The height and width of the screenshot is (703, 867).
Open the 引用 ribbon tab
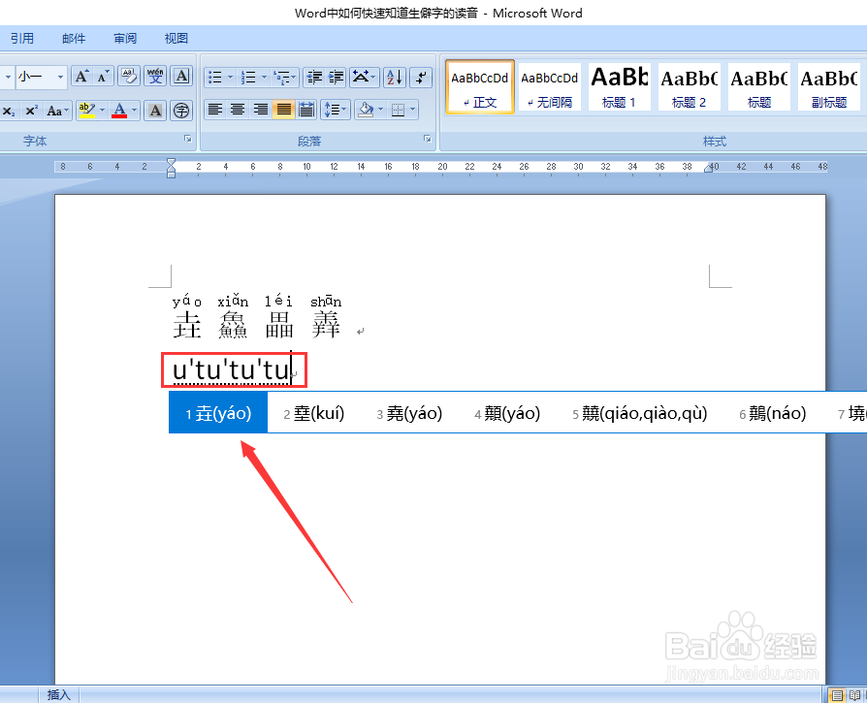tap(22, 39)
